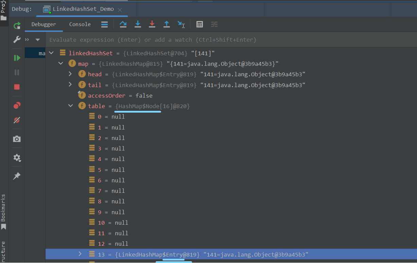Force Step Into with the red arrow

[152, 24]
